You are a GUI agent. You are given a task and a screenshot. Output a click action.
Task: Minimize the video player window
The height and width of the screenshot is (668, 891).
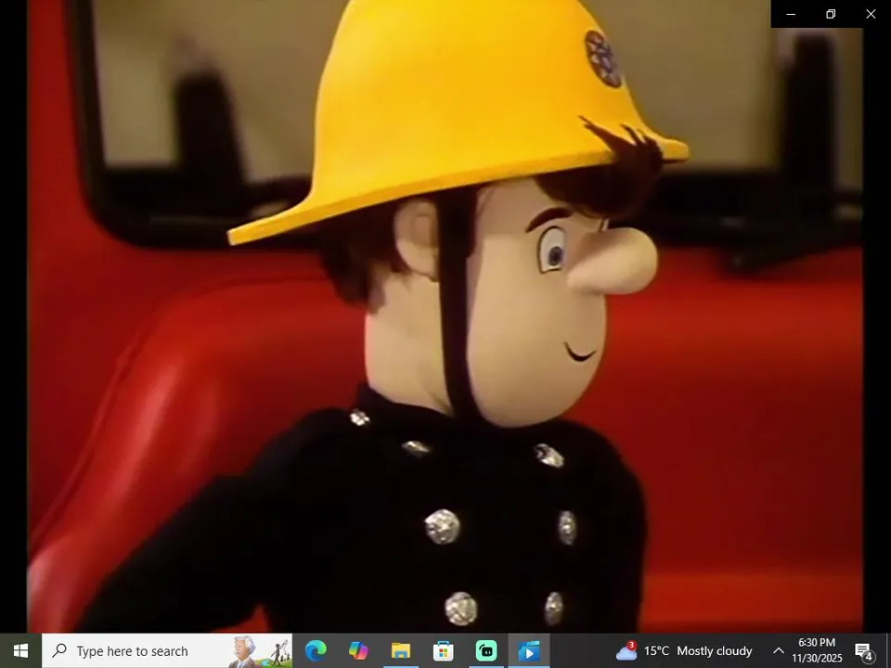tap(791, 14)
